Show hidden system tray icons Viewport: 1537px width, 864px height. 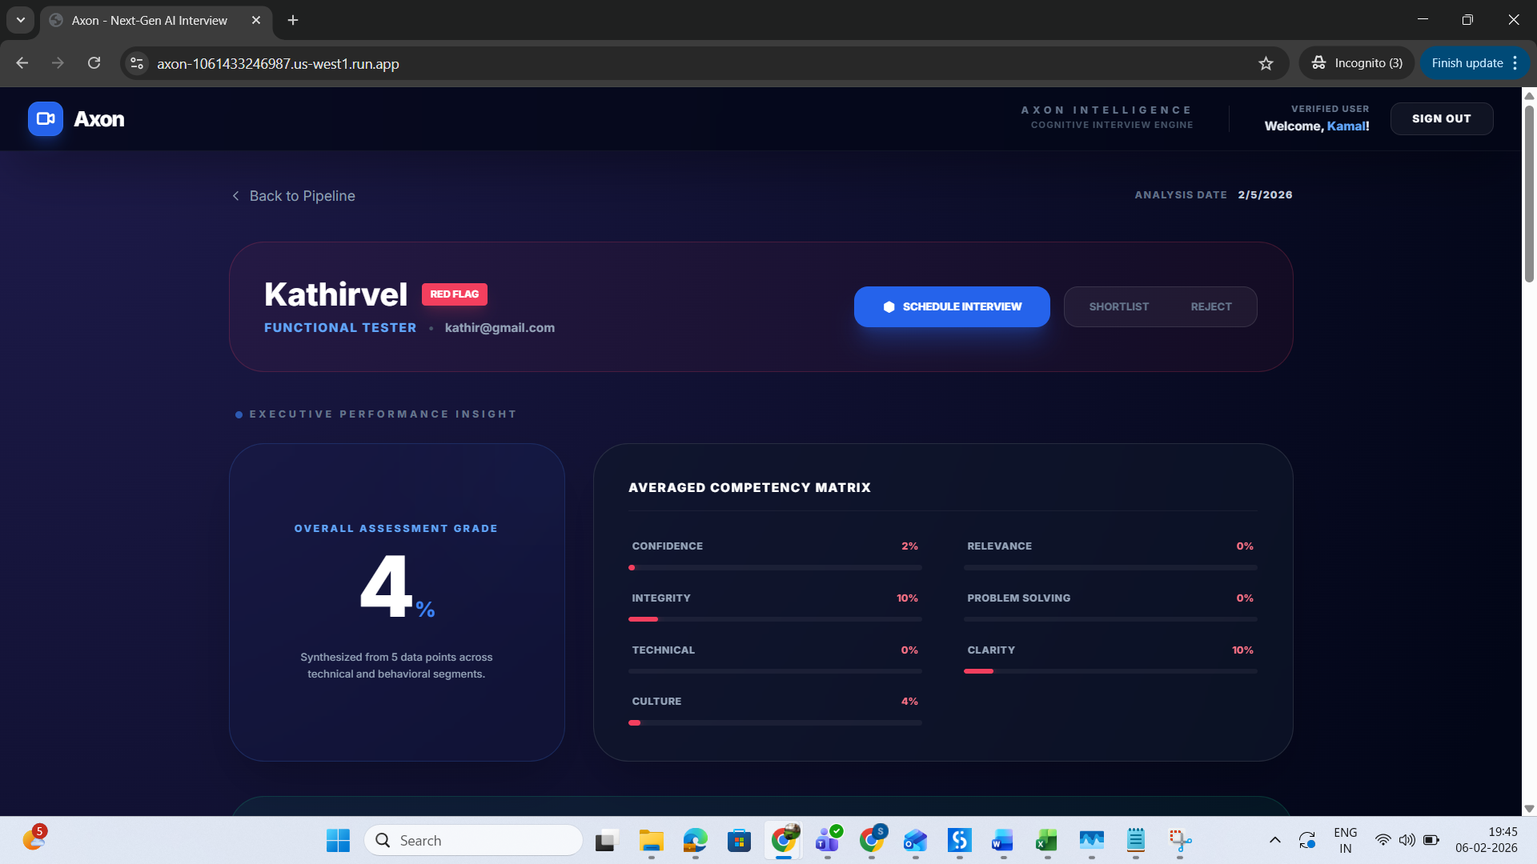1274,840
